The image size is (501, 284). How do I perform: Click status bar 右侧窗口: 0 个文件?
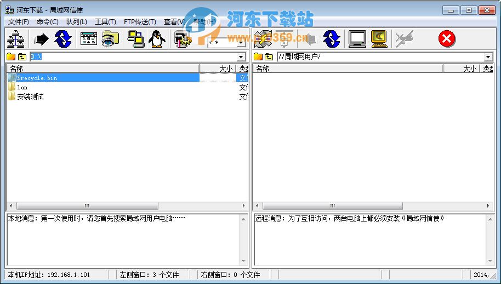click(x=230, y=275)
